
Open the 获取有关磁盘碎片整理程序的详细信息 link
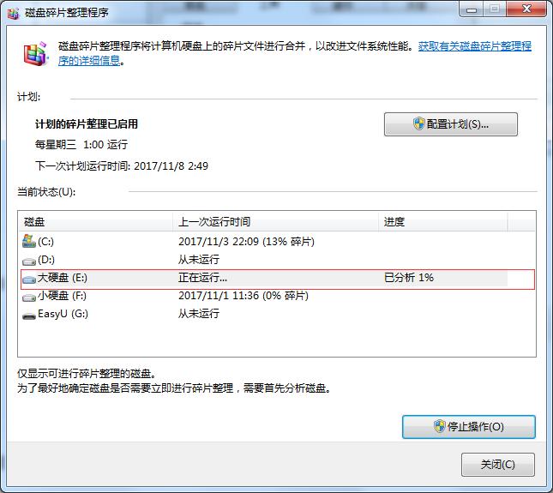point(474,46)
